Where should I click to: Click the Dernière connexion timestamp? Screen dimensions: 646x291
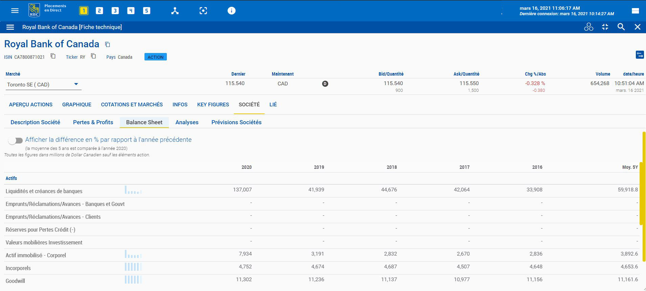(567, 14)
